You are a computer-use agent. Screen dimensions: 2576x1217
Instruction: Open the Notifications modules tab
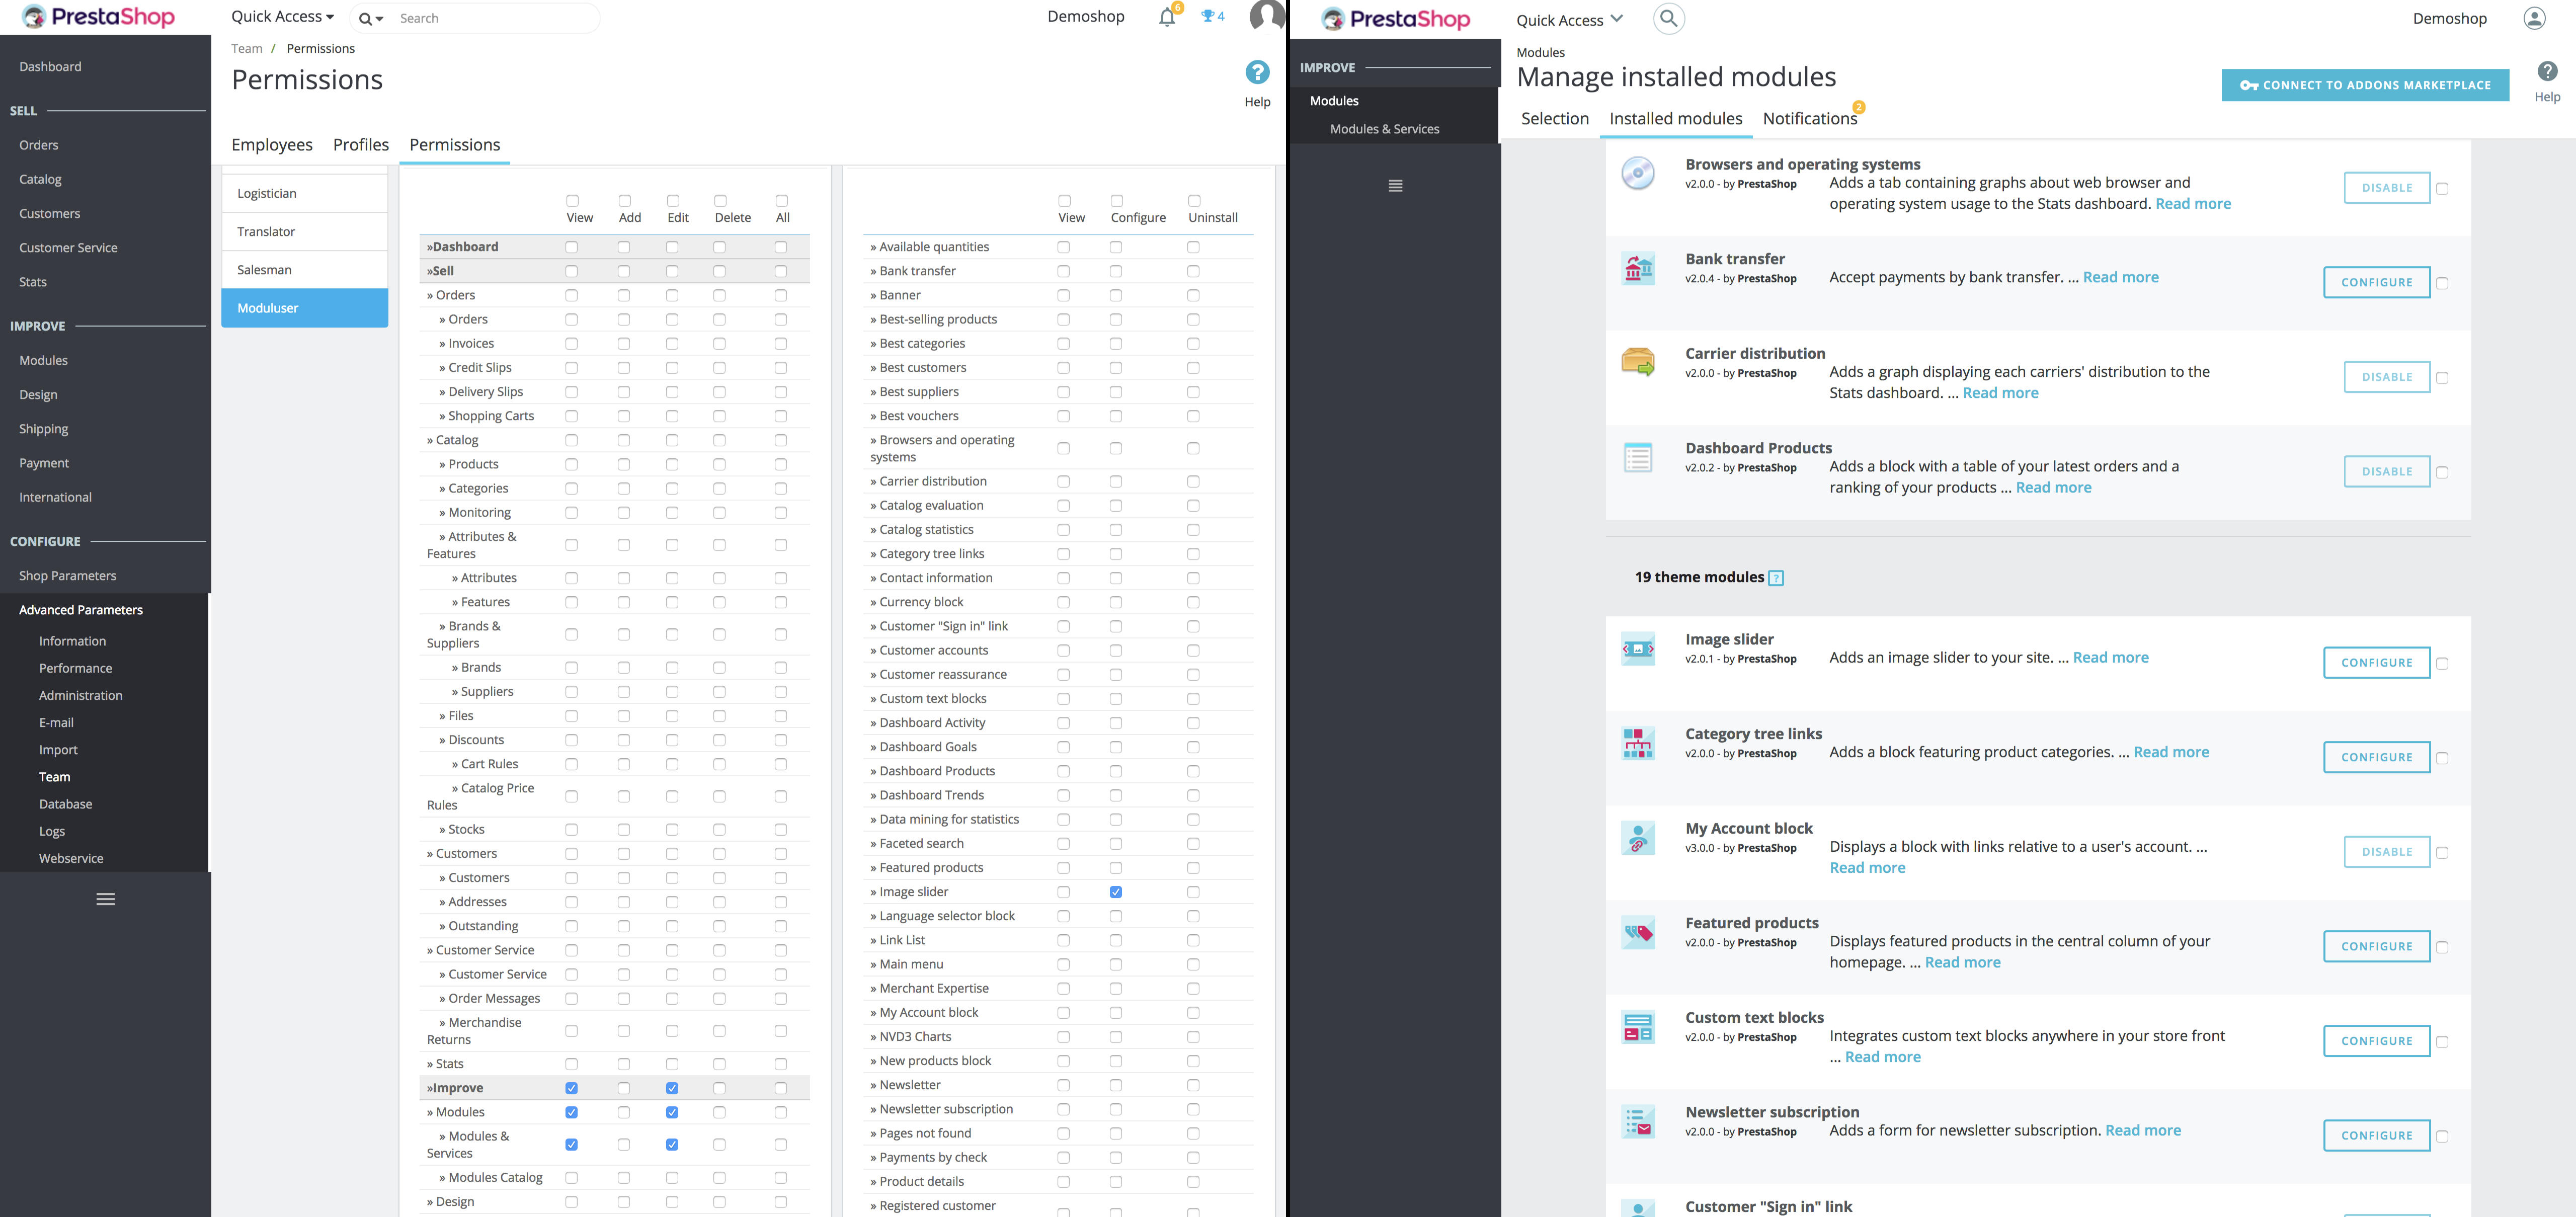click(x=1809, y=119)
